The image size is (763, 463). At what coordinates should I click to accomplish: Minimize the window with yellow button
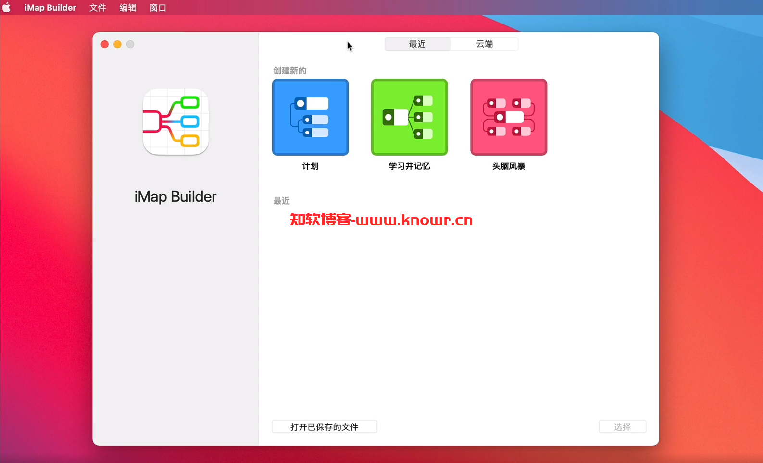(x=117, y=44)
